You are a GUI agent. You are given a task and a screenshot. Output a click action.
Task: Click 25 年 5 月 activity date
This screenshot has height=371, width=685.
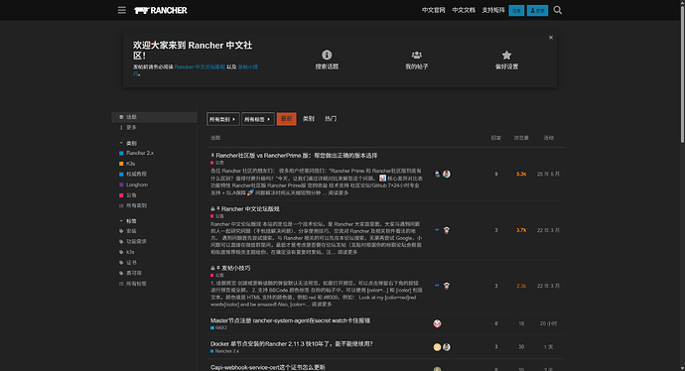(x=548, y=175)
